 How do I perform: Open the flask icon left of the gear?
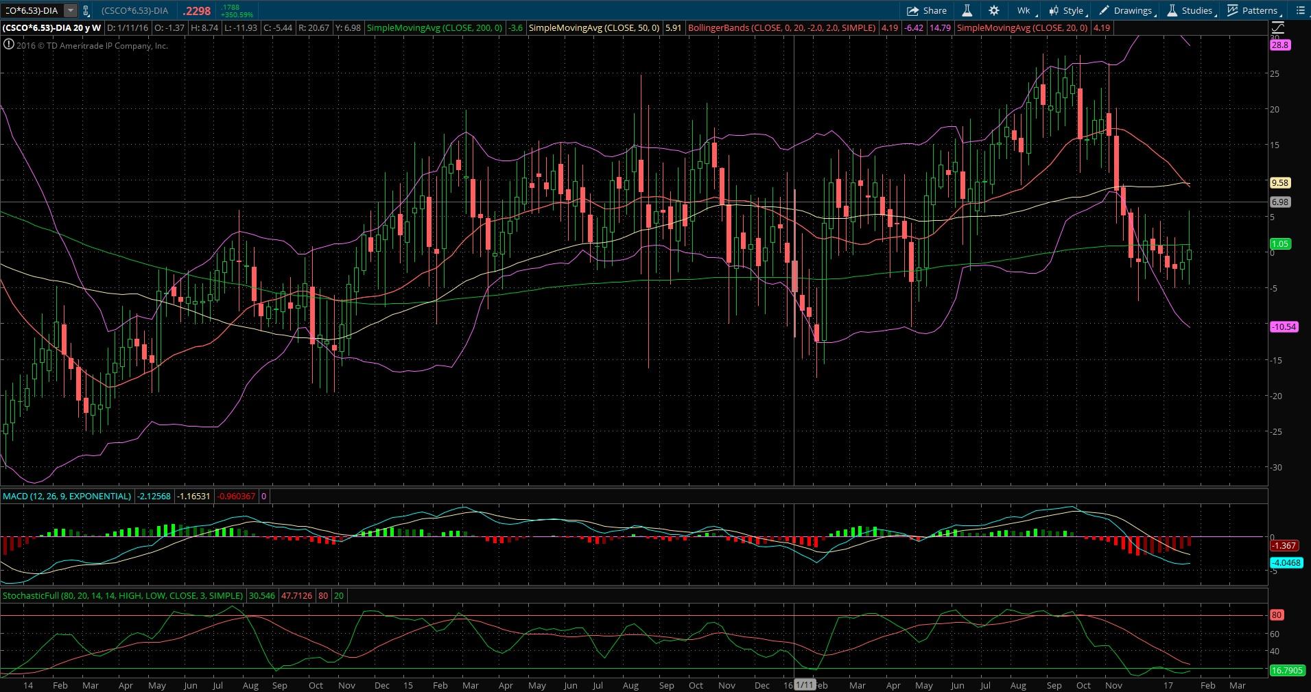coord(967,10)
